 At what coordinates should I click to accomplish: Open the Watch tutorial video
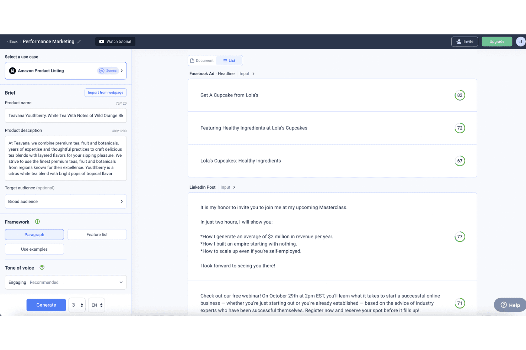(115, 41)
